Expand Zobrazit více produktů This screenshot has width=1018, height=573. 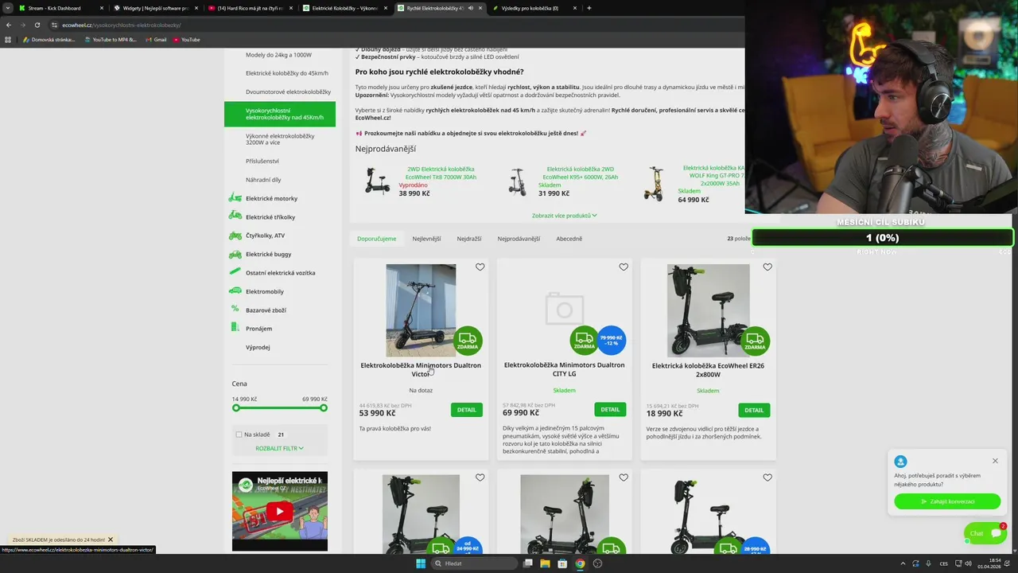pos(565,215)
